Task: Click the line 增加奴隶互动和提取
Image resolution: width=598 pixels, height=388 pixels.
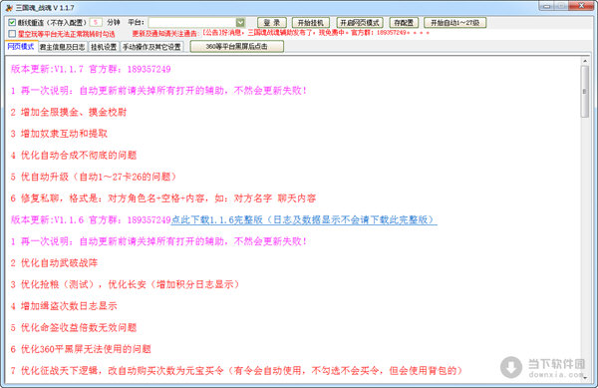Action: (x=59, y=134)
